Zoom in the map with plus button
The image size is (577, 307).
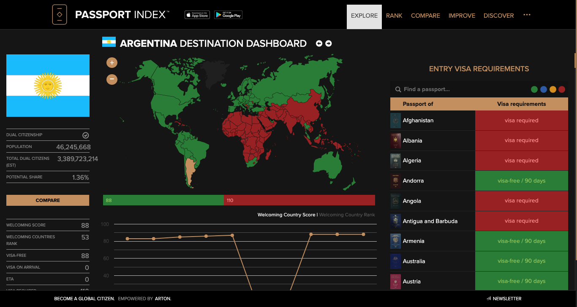pyautogui.click(x=112, y=63)
